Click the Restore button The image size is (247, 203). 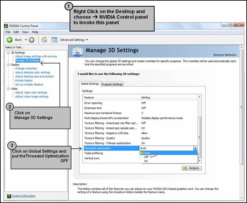(x=192, y=168)
